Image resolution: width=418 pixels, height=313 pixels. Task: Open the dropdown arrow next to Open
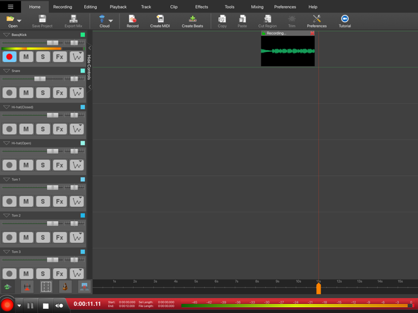pyautogui.click(x=19, y=20)
